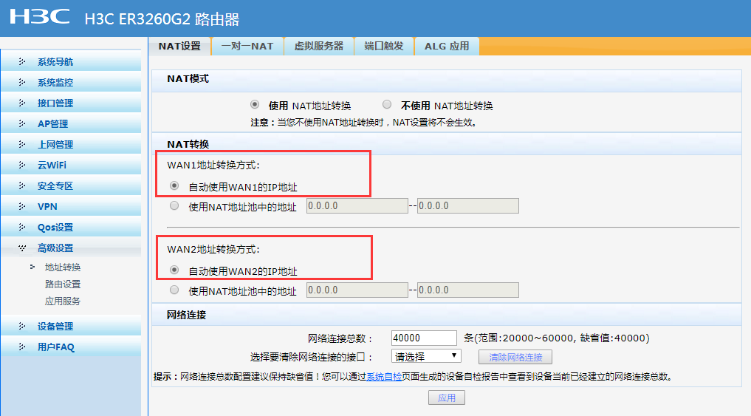The width and height of the screenshot is (751, 416).
Task: Click the H3C ER3260G2 路由器 title
Action: coord(162,19)
